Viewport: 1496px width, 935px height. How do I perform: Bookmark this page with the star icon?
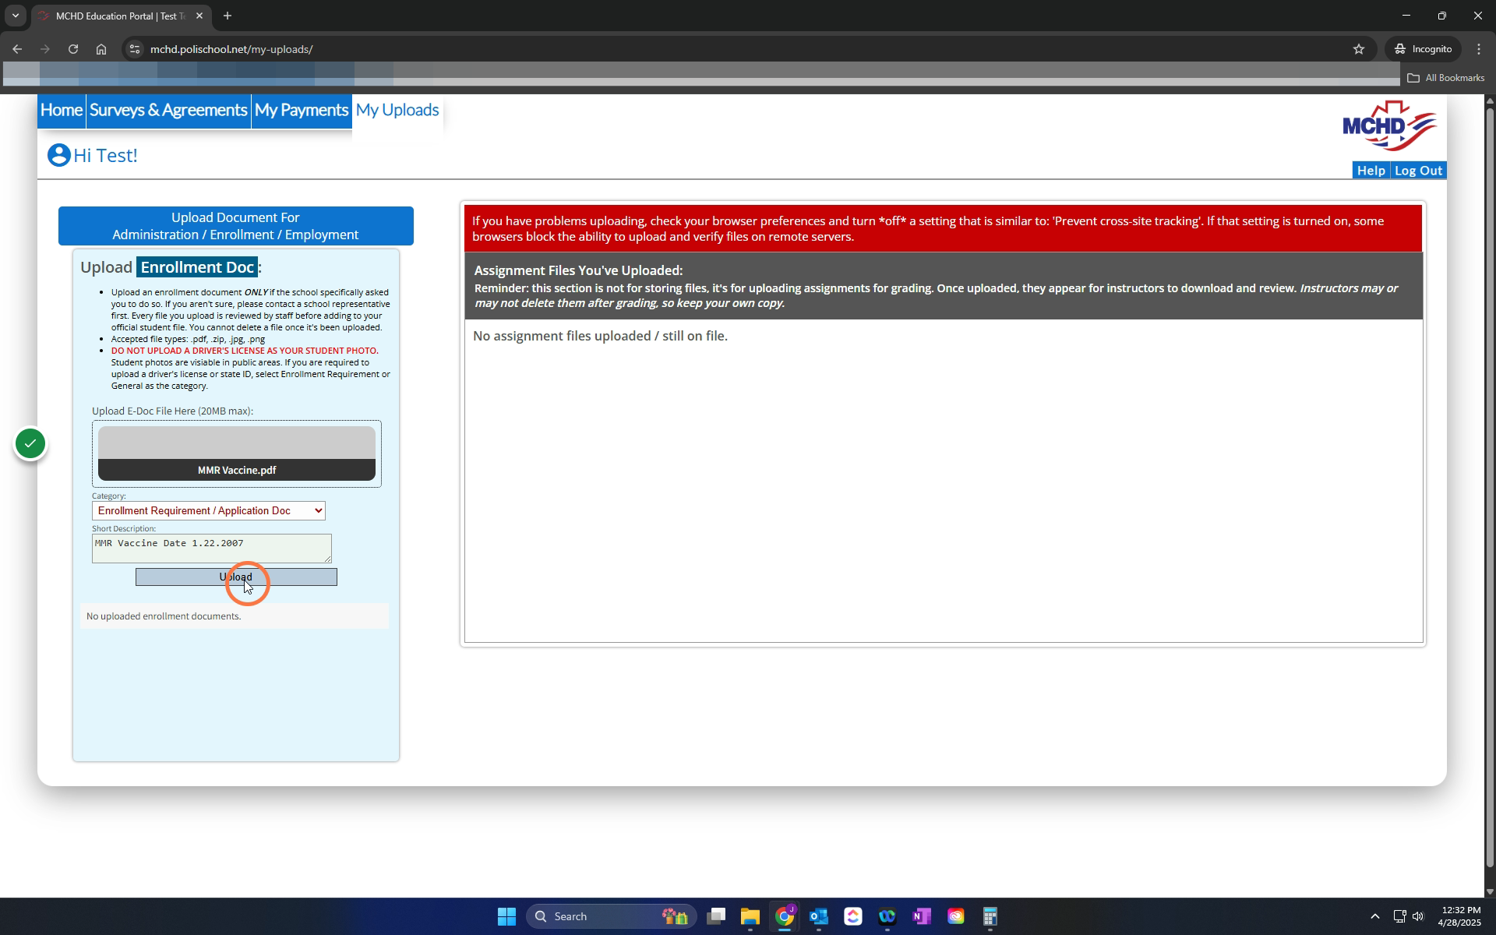click(1359, 49)
